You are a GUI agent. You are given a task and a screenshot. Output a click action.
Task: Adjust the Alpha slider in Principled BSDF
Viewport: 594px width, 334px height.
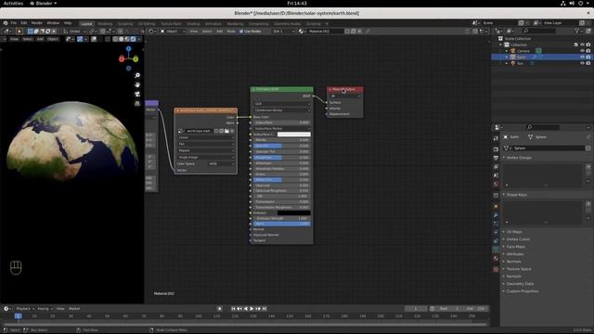tap(282, 224)
